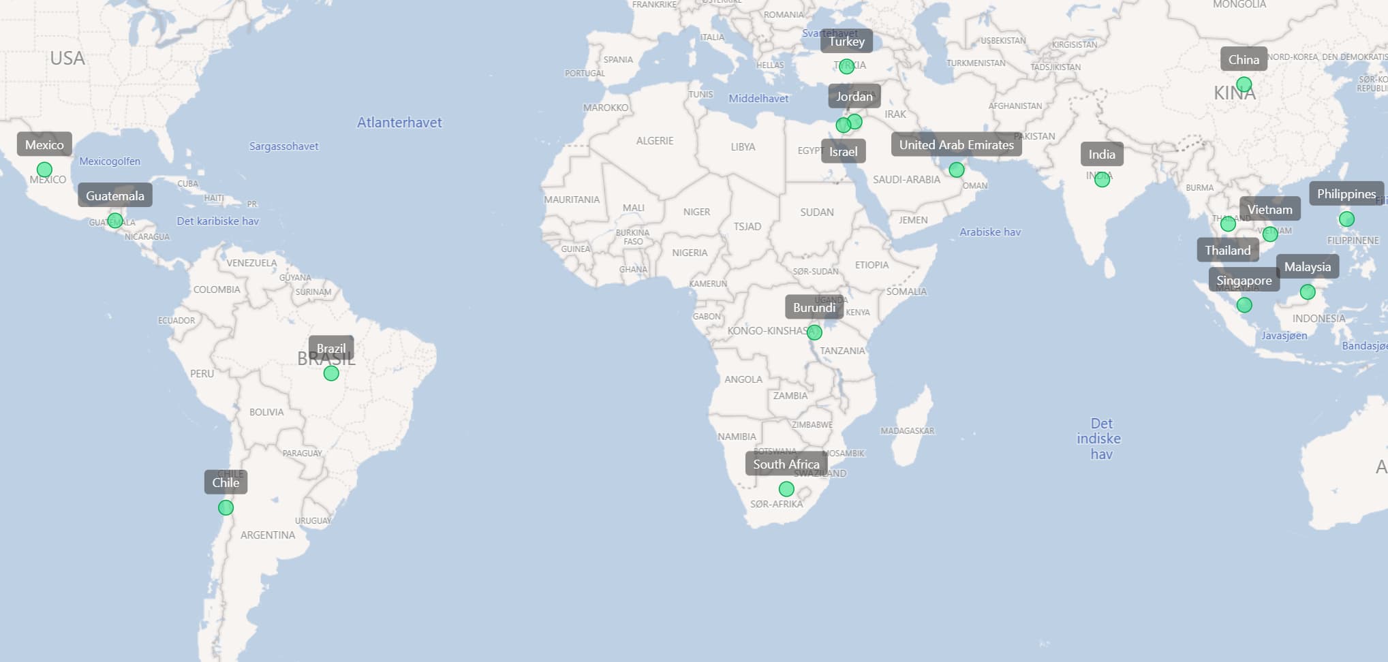Click the Thailand green marker dot

pos(1228,224)
